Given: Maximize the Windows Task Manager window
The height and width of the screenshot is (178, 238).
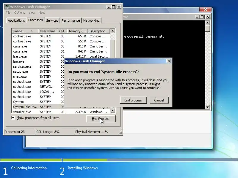Looking at the screenshot, I should tap(114, 7).
